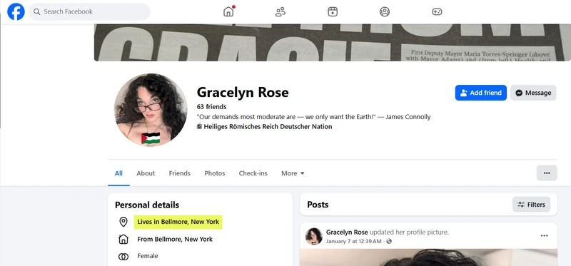Open the newspaper cover photo

(333, 43)
